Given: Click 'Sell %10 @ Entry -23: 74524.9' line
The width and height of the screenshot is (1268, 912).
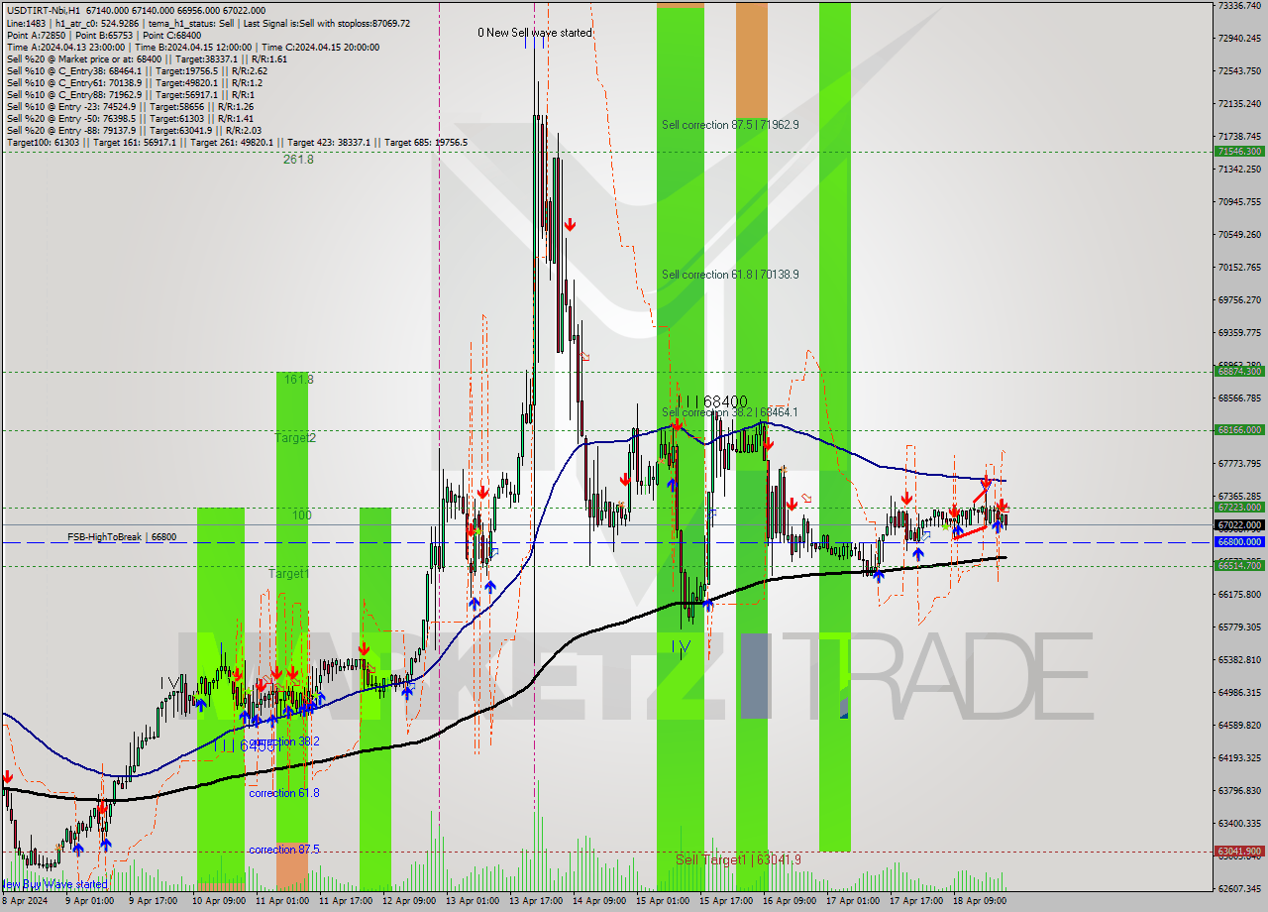Looking at the screenshot, I should click(130, 106).
